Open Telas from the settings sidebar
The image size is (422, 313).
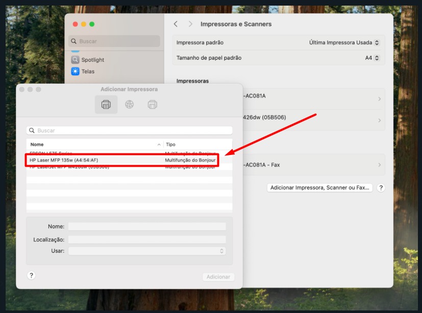[76, 71]
